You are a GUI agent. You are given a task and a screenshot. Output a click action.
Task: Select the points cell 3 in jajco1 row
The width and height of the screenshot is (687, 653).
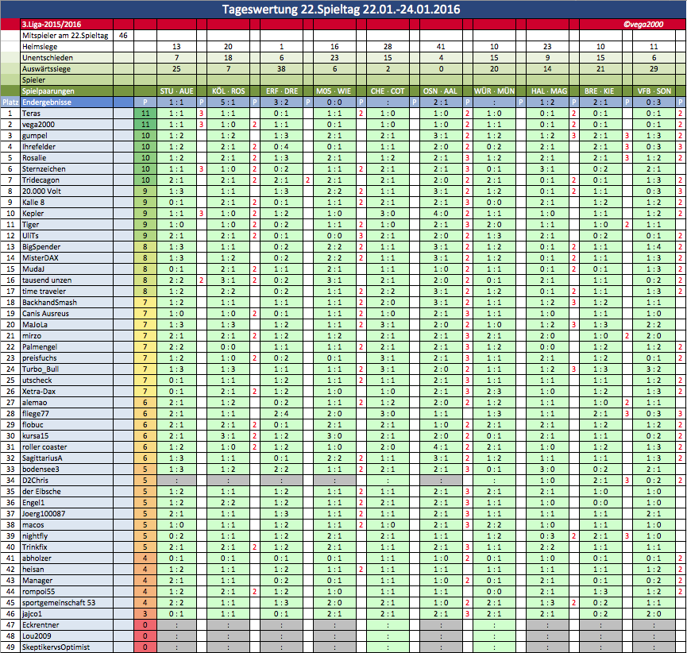[145, 614]
